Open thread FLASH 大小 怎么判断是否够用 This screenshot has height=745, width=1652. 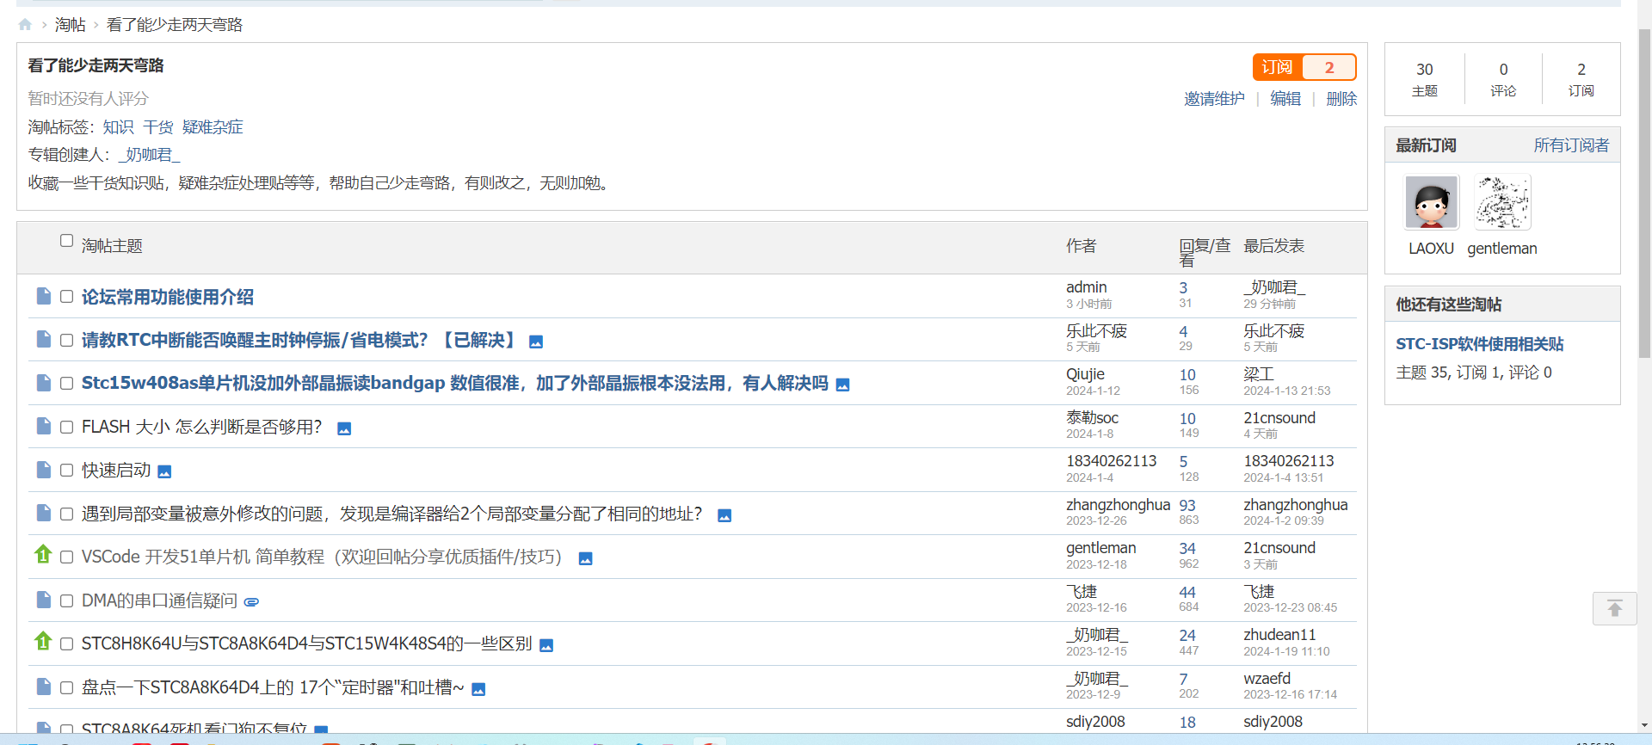201,428
